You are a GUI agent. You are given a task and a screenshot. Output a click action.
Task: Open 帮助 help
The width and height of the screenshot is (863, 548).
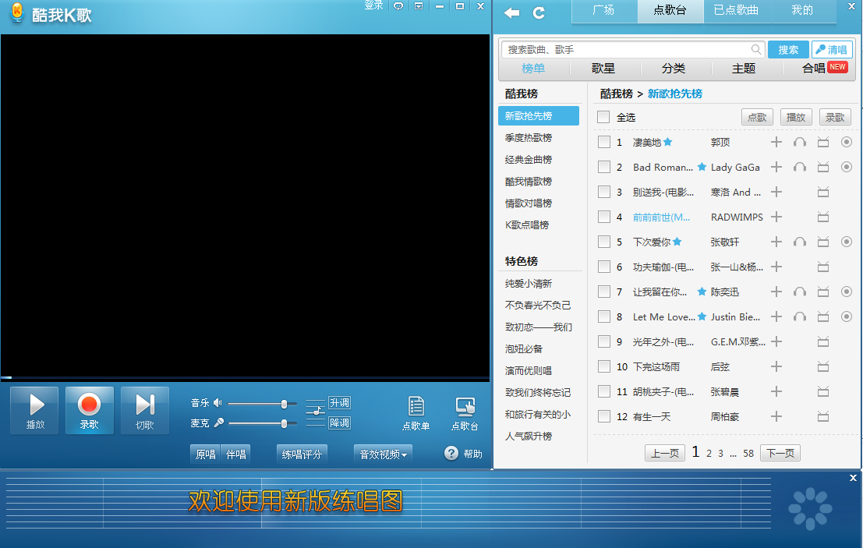point(464,454)
